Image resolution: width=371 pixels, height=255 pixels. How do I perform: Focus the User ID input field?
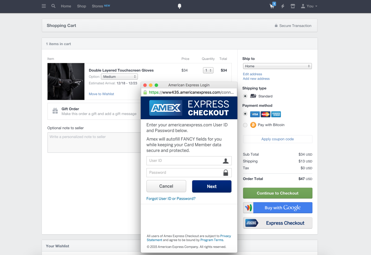tap(189, 161)
